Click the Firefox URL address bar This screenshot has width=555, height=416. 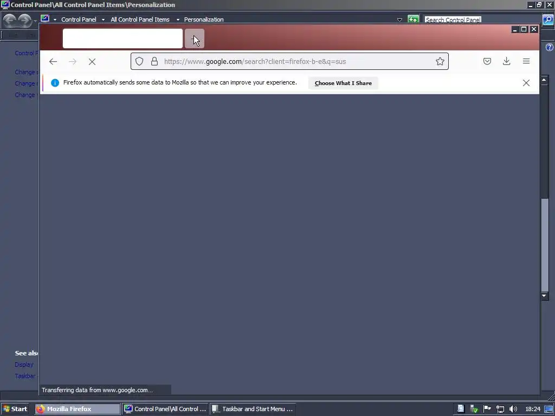pos(289,62)
